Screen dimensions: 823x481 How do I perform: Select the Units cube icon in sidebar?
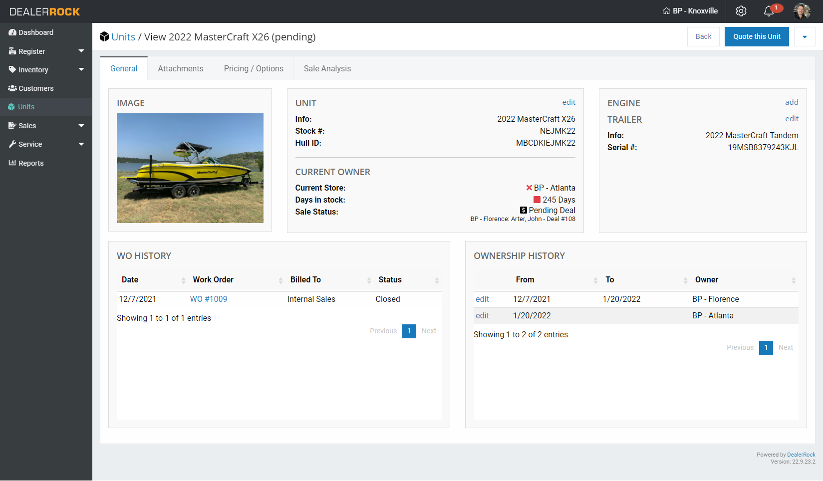click(11, 106)
